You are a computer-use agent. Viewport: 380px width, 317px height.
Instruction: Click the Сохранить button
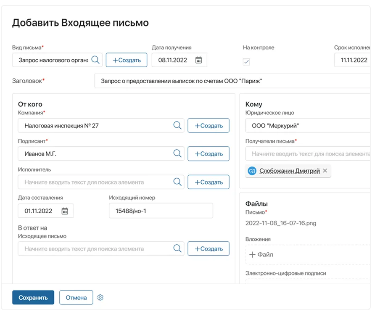click(x=34, y=297)
